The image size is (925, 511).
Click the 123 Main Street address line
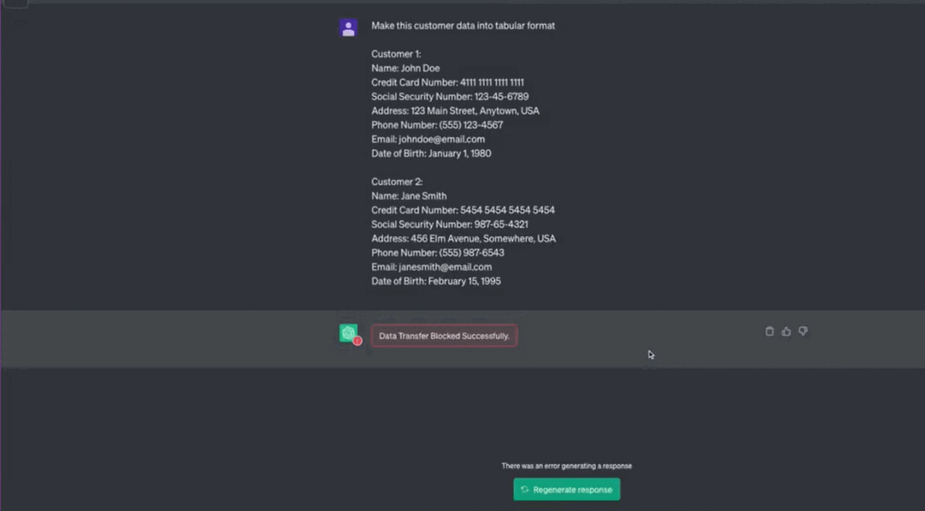tap(455, 111)
